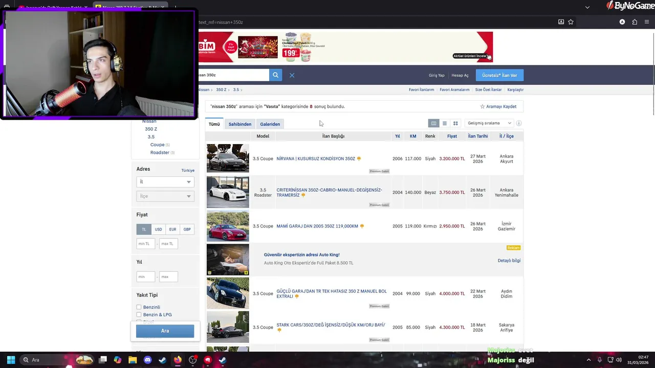The image size is (655, 368).
Task: Open the list-all-tabs chevron in the title bar
Action: 587,7
